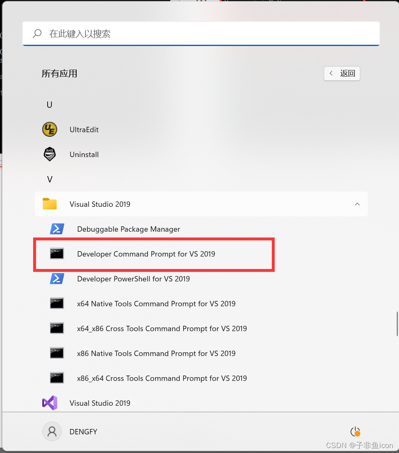This screenshot has height=453, width=399.
Task: Select the Uninstall entry text
Action: [x=84, y=154]
